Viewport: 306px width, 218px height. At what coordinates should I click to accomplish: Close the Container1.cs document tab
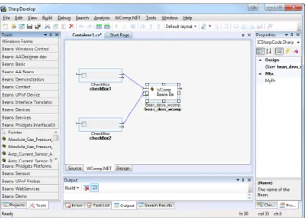click(249, 35)
